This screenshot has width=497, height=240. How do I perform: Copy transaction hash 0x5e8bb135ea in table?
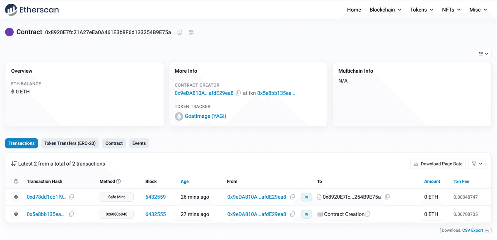pos(72,214)
